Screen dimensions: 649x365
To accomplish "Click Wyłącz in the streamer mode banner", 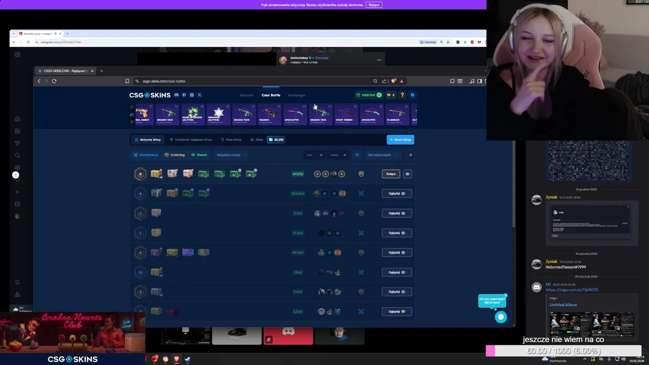I will 374,5.
